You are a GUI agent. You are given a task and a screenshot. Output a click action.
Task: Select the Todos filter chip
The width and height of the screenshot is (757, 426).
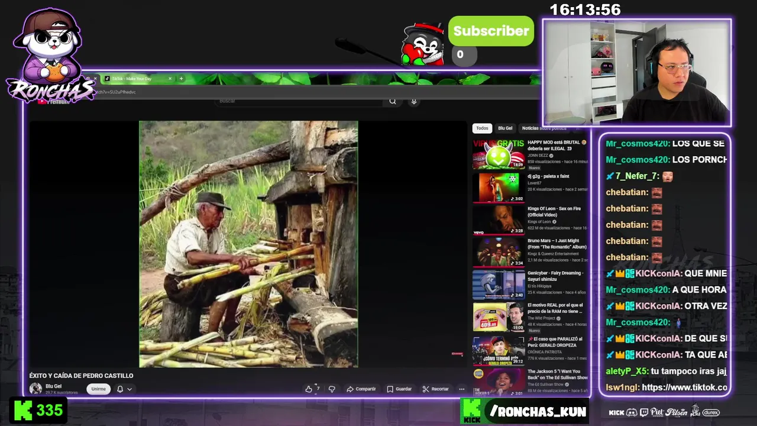[483, 128]
